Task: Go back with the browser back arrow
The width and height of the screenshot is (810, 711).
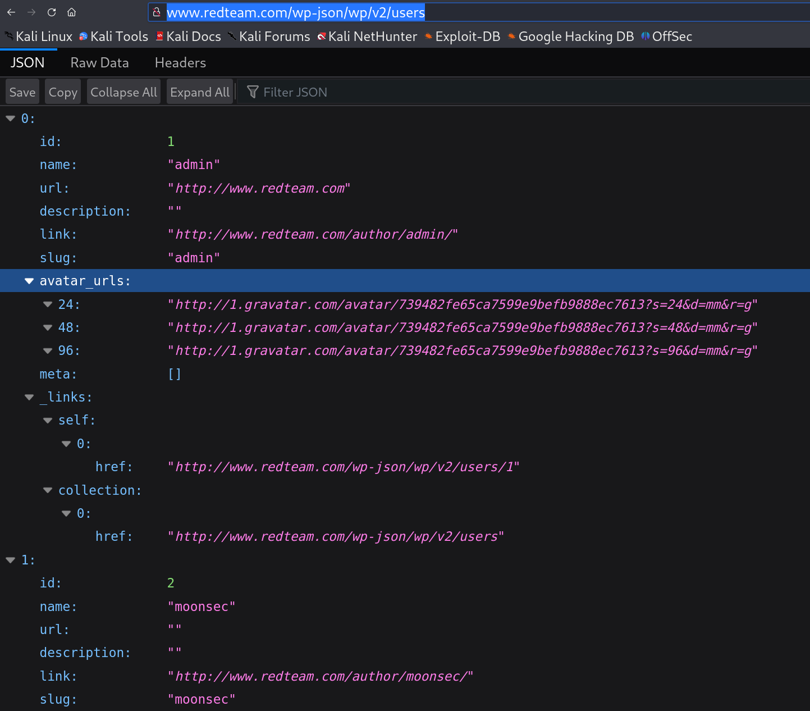Action: coord(11,12)
